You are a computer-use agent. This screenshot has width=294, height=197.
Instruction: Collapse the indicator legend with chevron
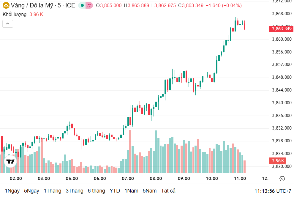(x=7, y=24)
